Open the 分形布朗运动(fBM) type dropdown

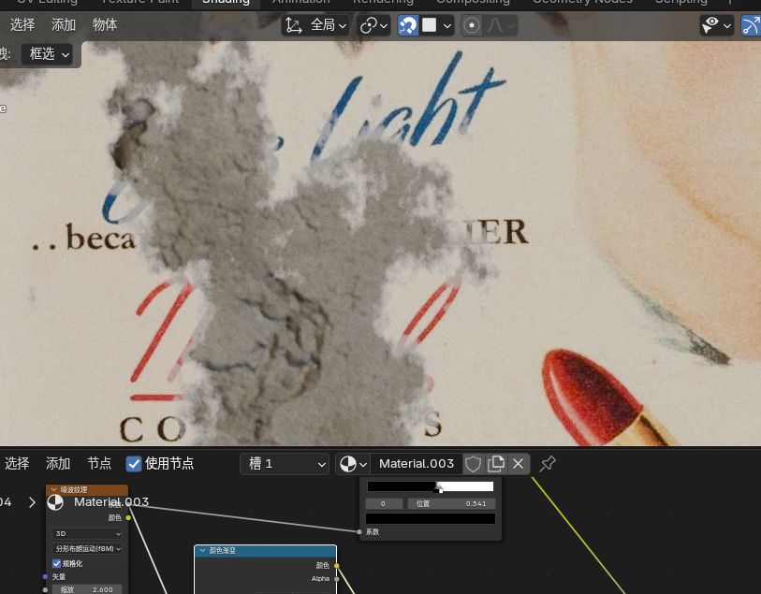tap(87, 549)
